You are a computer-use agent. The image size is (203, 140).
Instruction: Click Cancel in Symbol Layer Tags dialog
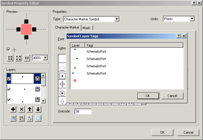(x=173, y=96)
